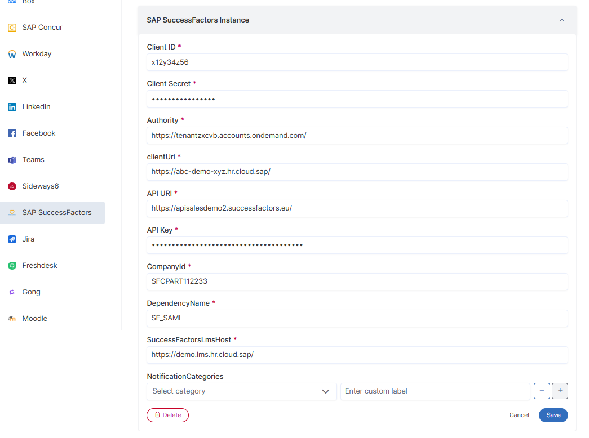
Task: Click the NotificationCategories label
Action: coord(185,376)
